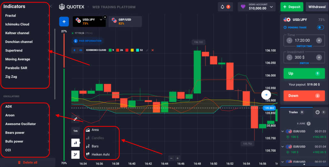Image resolution: width=329 pixels, height=167 pixels.
Task: Select Keltner channel indicator
Action: tap(27, 33)
